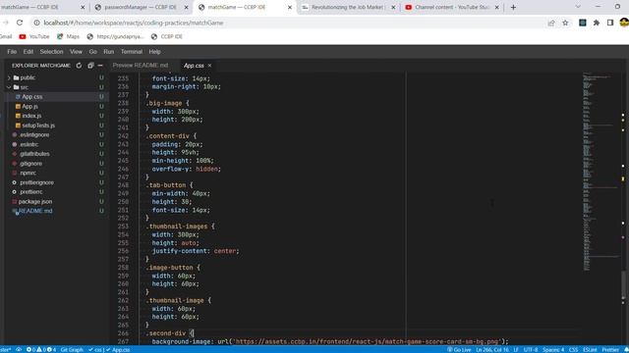The height and width of the screenshot is (353, 629).
Task: Reload the browser page
Action: [20, 23]
